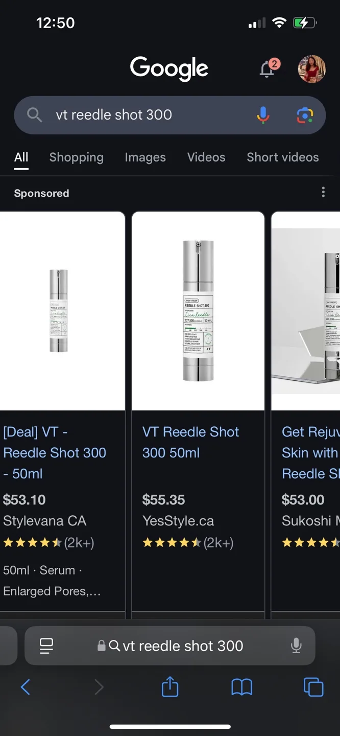Open your Google account profile picture
This screenshot has height=736, width=340.
(x=311, y=70)
